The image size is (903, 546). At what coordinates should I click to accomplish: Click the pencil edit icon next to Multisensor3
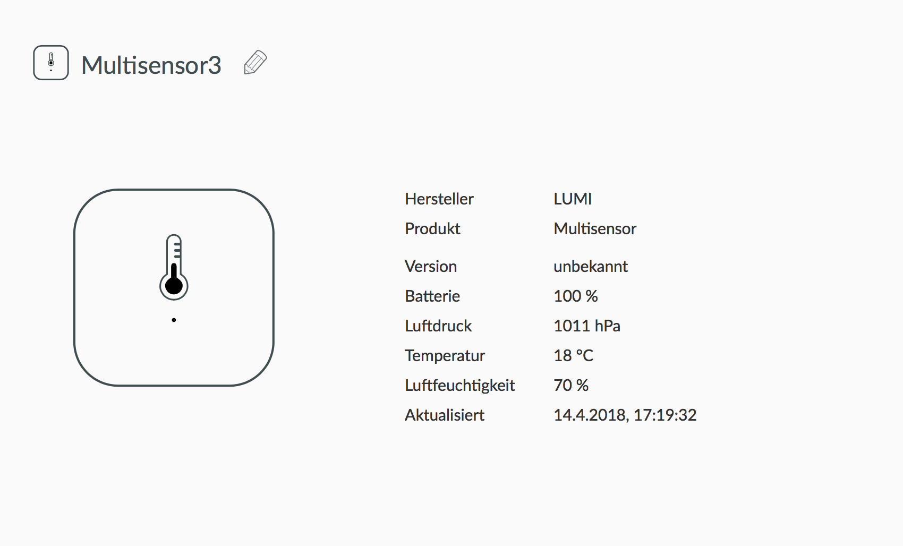pyautogui.click(x=255, y=63)
